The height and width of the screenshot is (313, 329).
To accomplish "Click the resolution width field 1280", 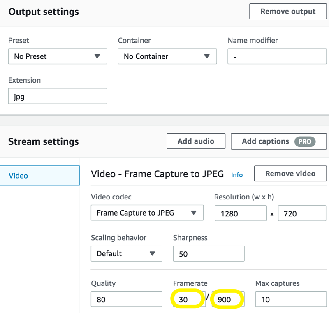I will pyautogui.click(x=241, y=213).
